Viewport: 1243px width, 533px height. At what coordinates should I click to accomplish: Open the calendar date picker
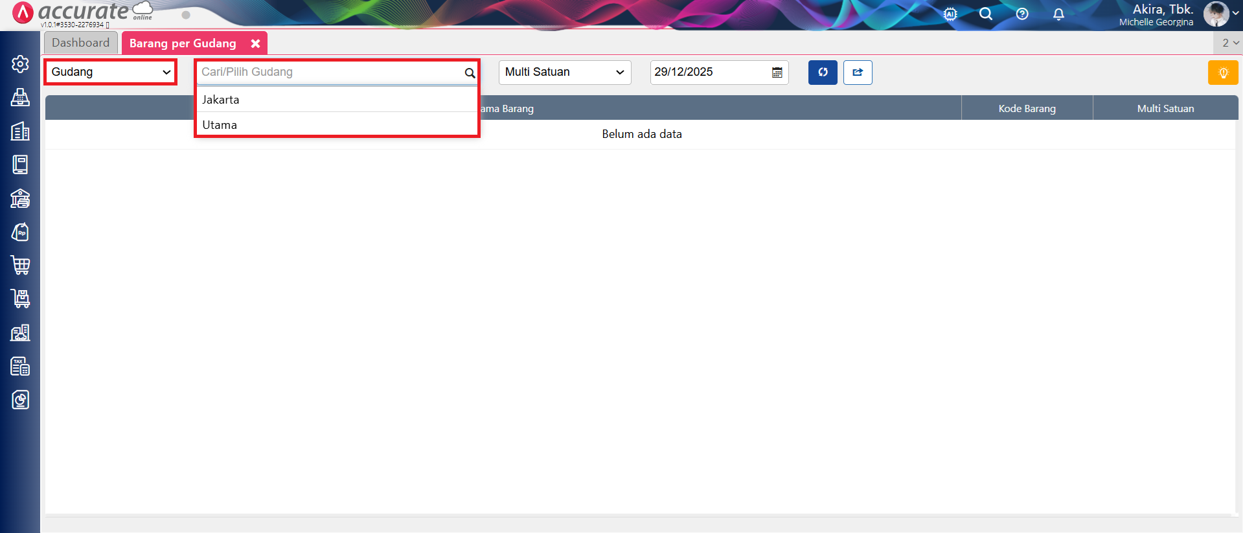pyautogui.click(x=777, y=73)
